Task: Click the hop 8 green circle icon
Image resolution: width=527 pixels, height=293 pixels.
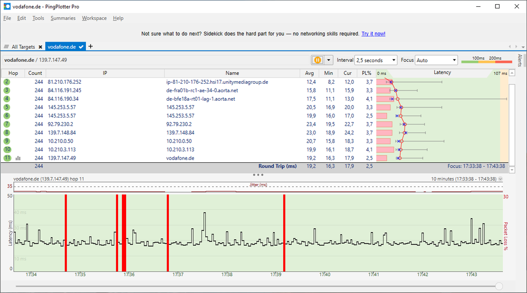Action: click(x=7, y=133)
